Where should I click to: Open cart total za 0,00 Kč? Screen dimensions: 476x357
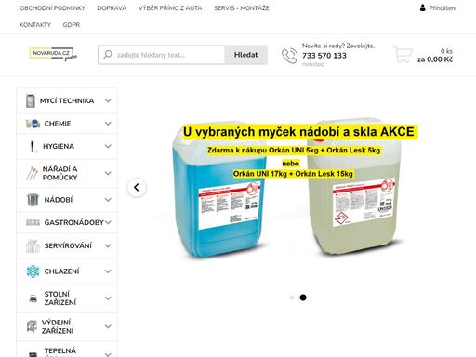(435, 59)
